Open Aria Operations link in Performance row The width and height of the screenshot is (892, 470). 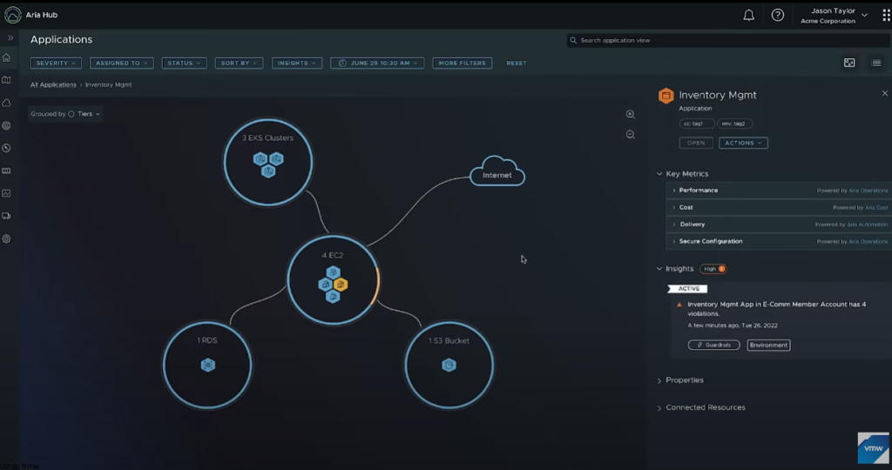[868, 191]
